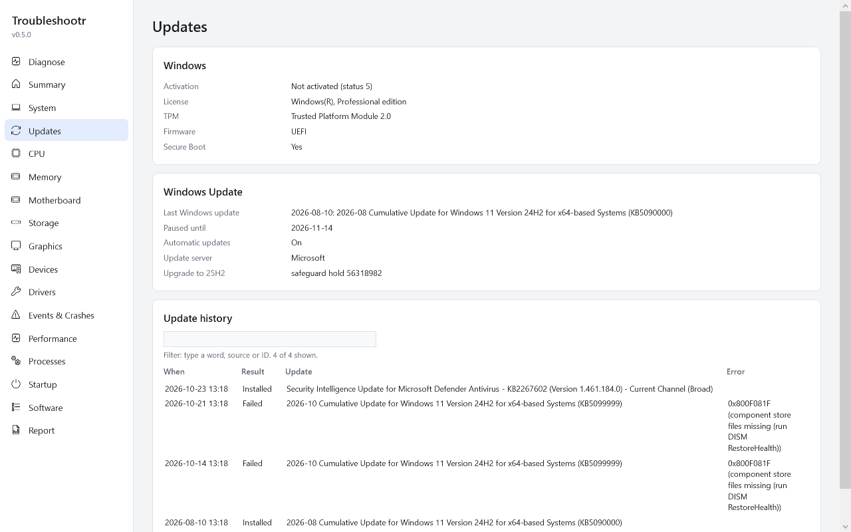
Task: Sort by the When column header
Action: [174, 372]
